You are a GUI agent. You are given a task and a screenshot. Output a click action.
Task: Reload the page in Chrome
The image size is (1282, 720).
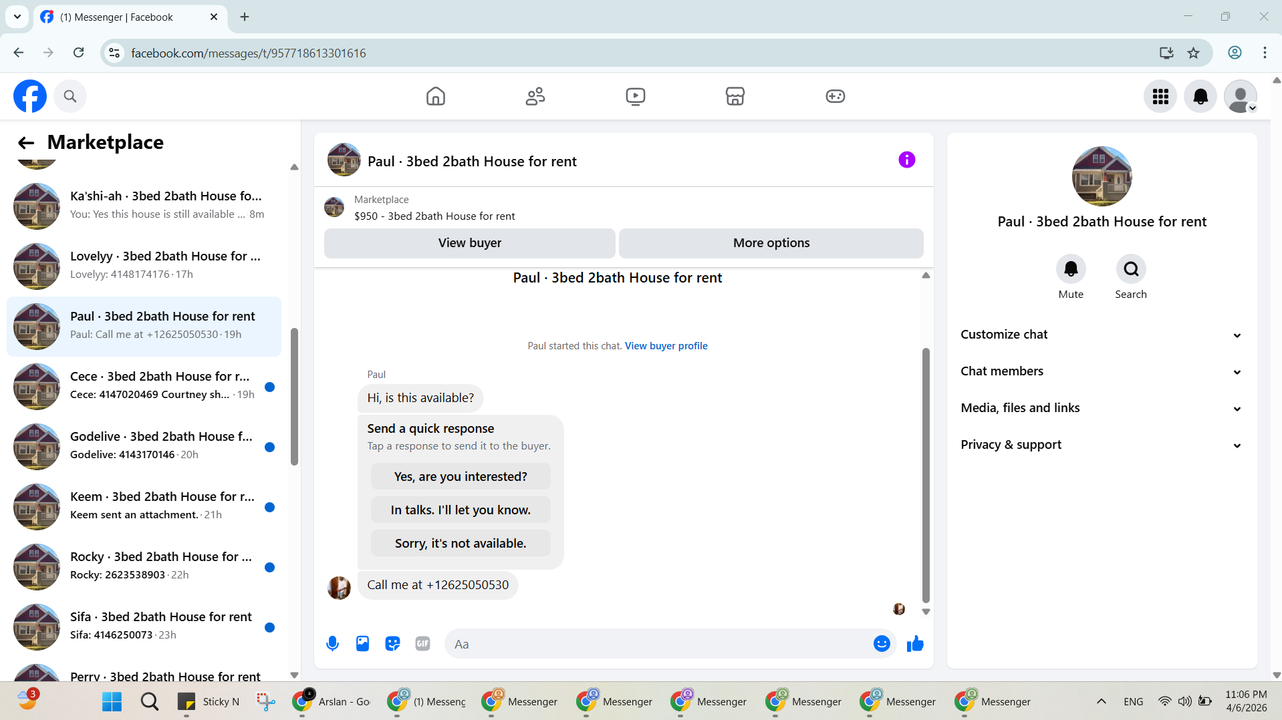tap(79, 53)
